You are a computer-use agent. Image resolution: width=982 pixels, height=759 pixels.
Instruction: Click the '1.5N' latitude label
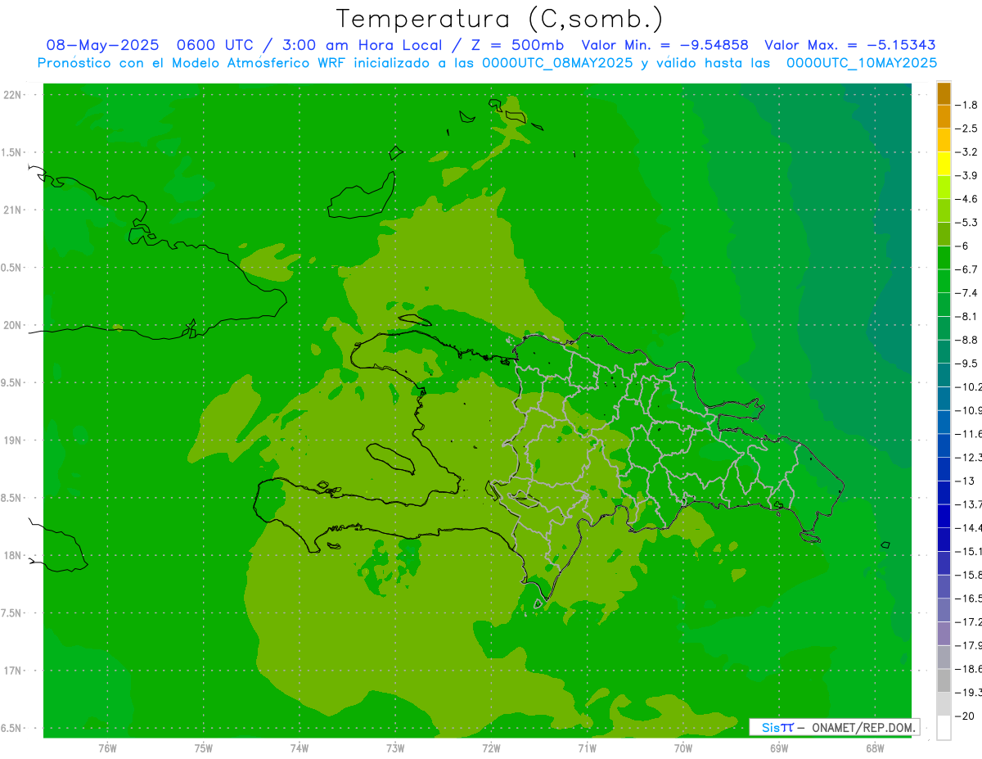[x=11, y=152]
